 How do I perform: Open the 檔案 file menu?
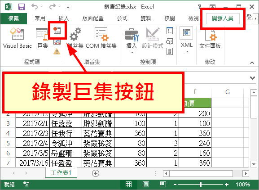point(13,18)
